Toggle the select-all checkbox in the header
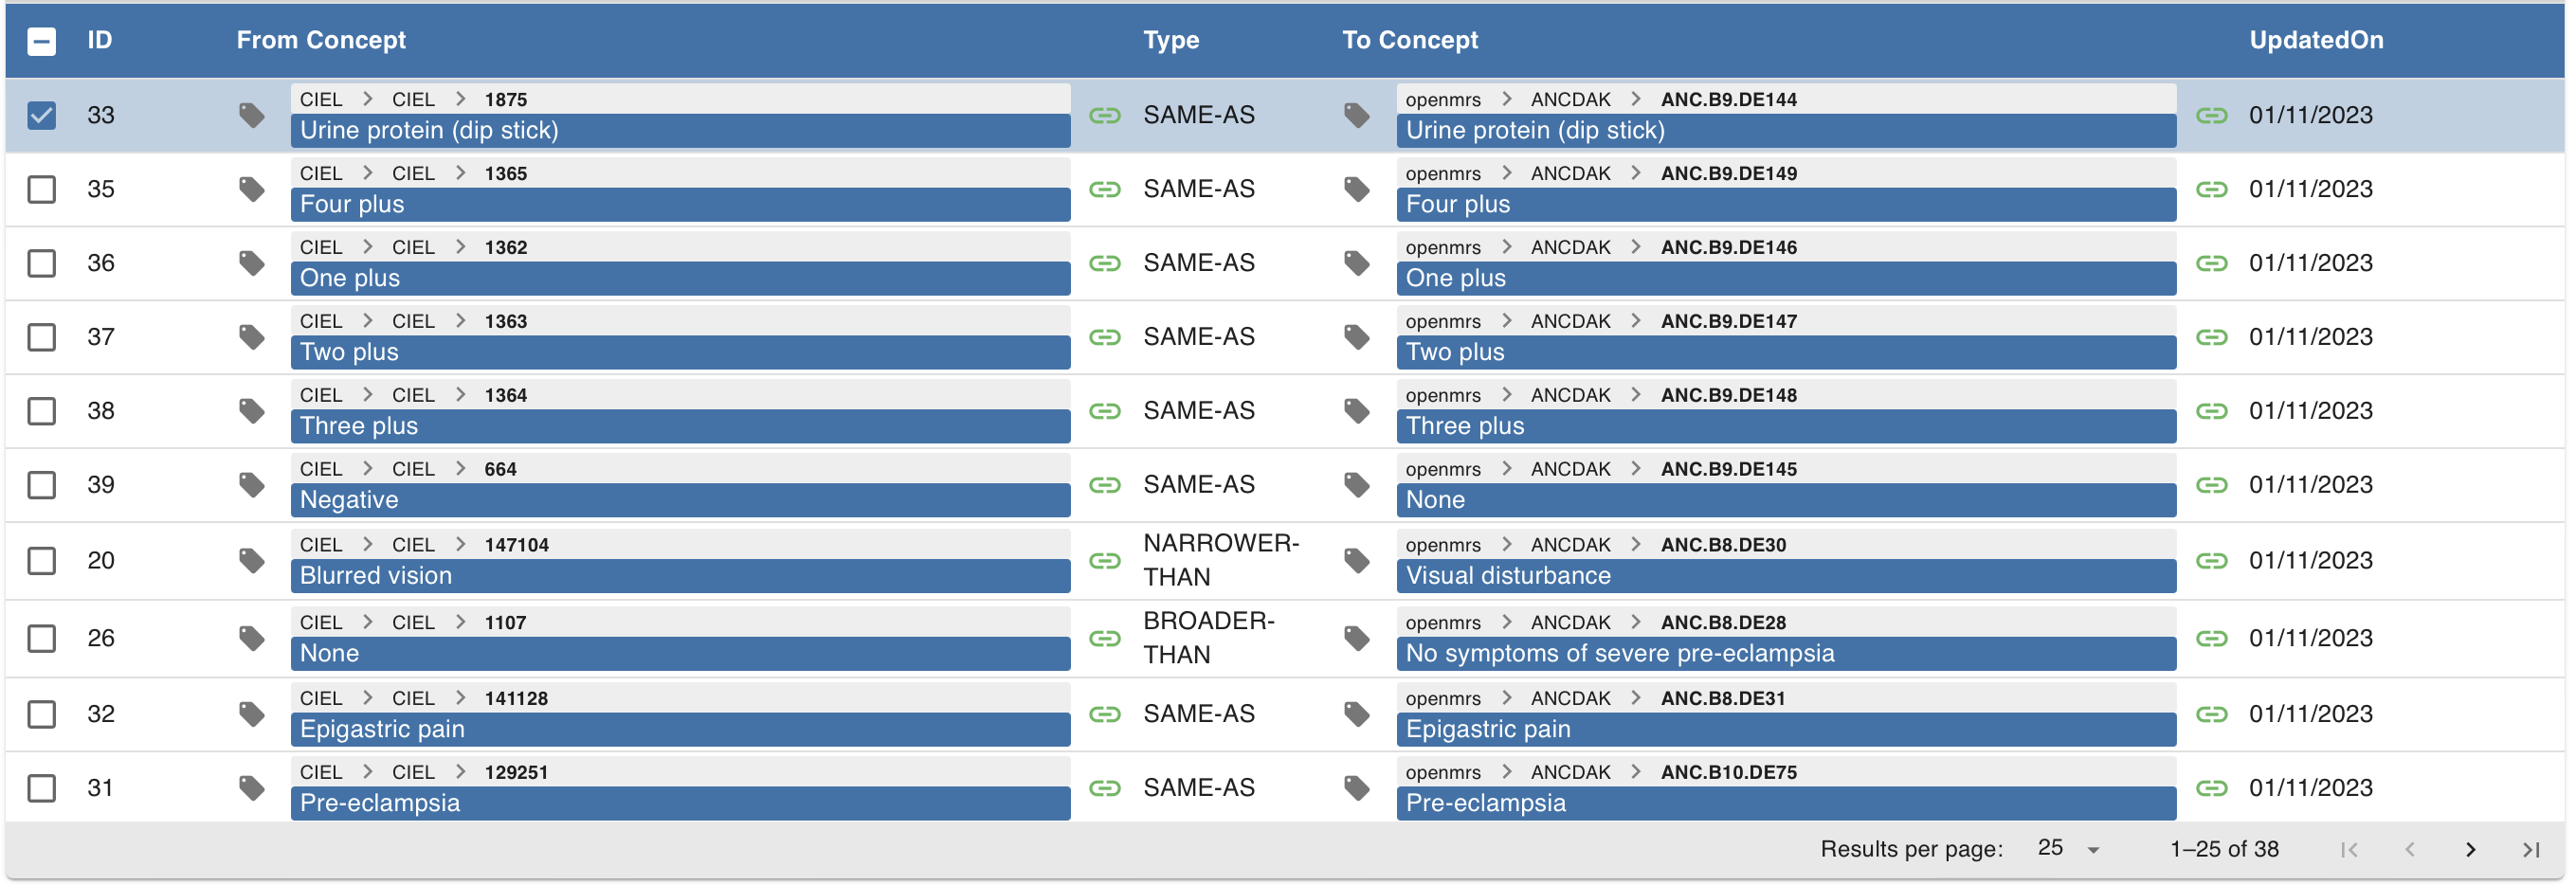 pos(41,40)
